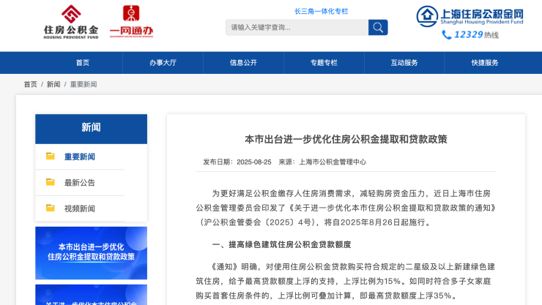Click the heading 一、提高绿色建筑住房公积金贷款额度
This screenshot has height=305, width=542.
pyautogui.click(x=282, y=244)
